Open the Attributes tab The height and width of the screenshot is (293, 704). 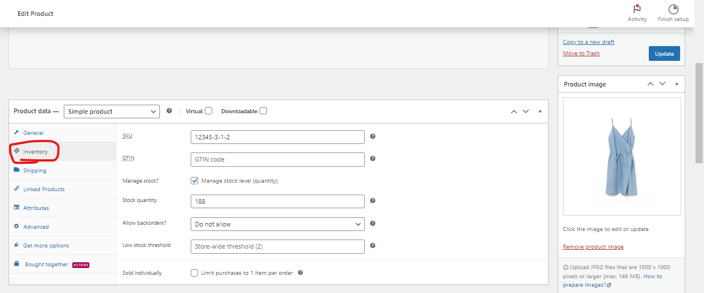tap(63, 208)
